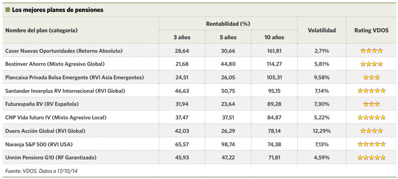The image size is (398, 179).
Task: Click the star rating for Caser Nuevas Oportunidades
Action: point(371,50)
